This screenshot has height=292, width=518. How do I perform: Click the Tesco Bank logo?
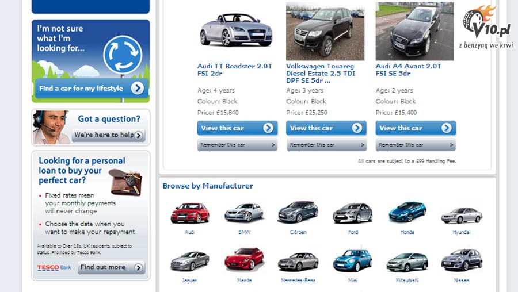coord(54,267)
